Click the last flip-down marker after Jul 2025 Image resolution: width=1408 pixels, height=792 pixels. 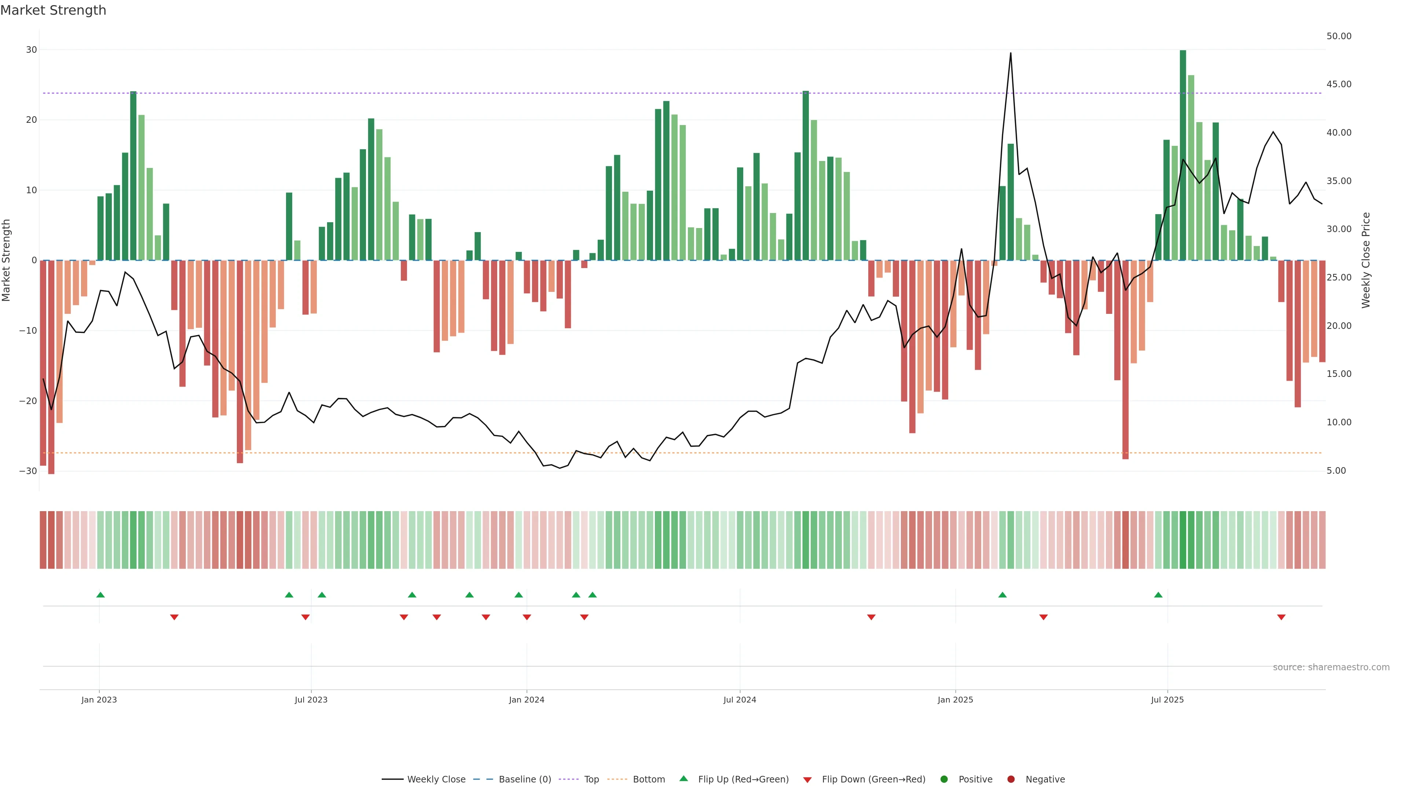[x=1281, y=617]
